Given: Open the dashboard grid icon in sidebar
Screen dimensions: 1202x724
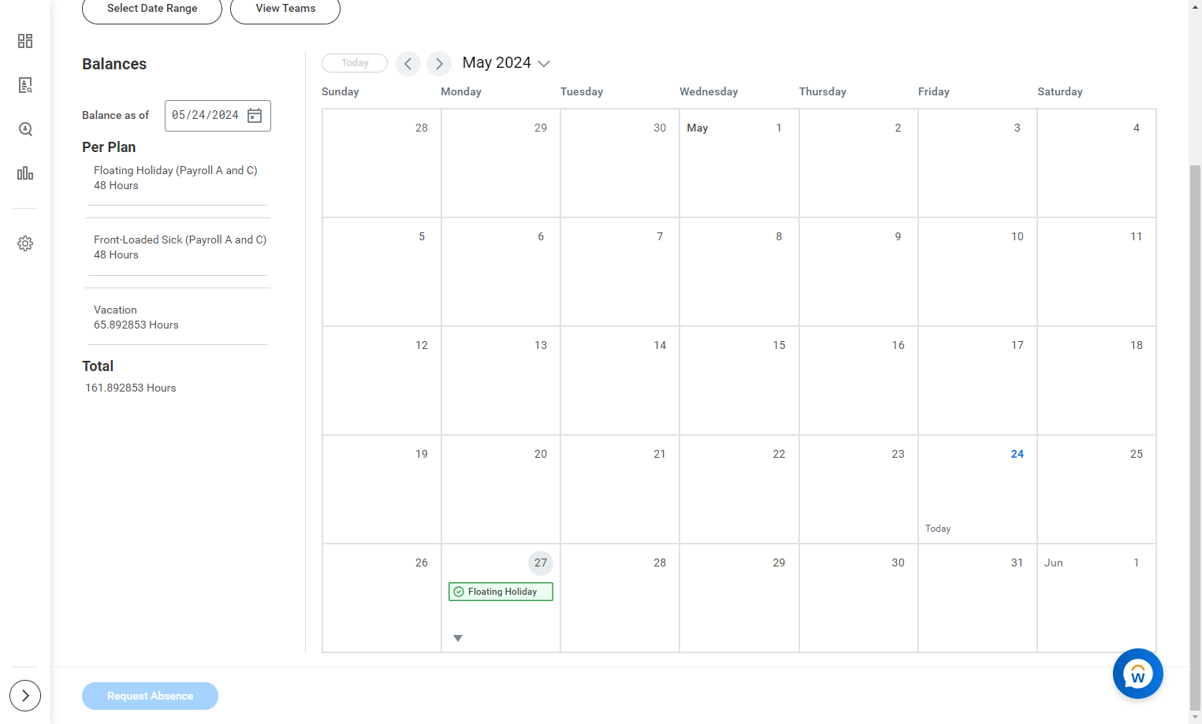Looking at the screenshot, I should click(25, 41).
